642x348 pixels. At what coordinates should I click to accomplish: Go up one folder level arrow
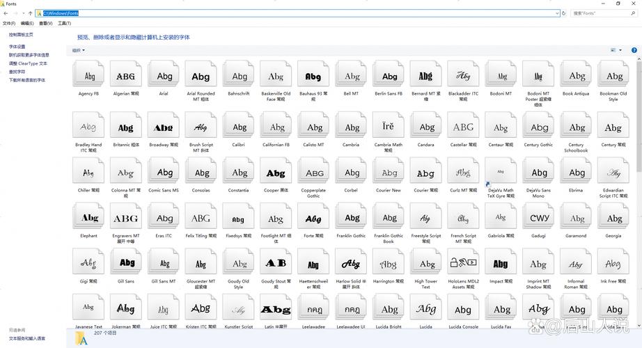pyautogui.click(x=31, y=13)
